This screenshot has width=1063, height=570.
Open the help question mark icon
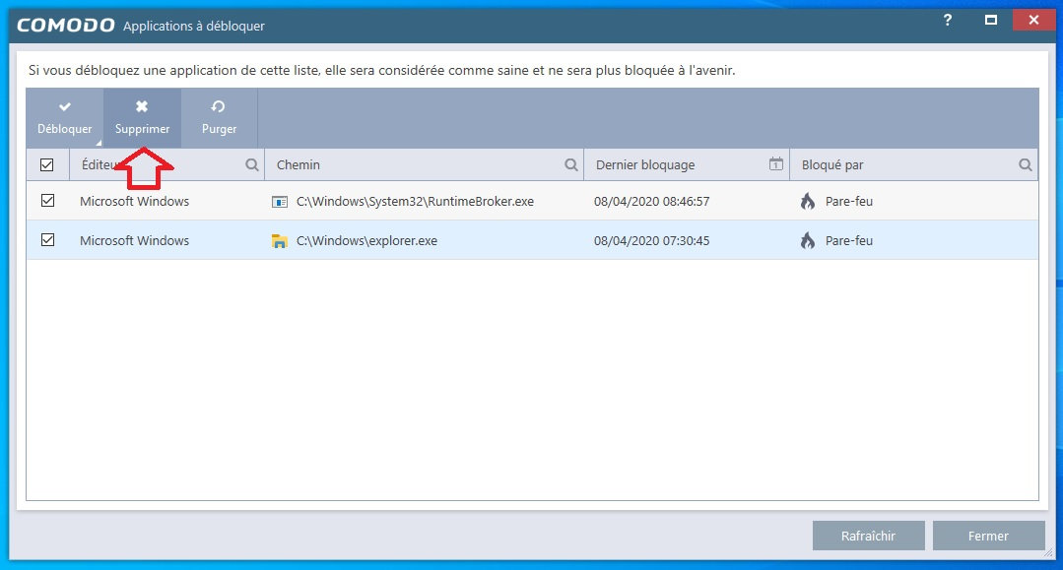click(948, 21)
